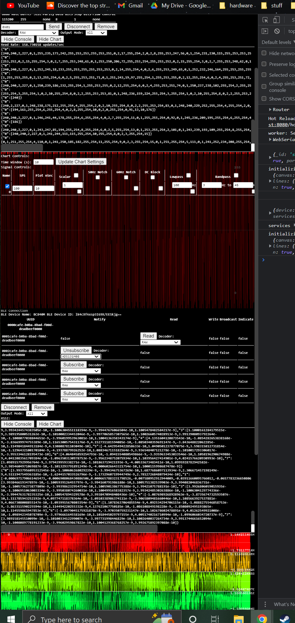The image size is (295, 623).
Task: Toggle the Bandpass header checkbox
Action: [x=236, y=175]
